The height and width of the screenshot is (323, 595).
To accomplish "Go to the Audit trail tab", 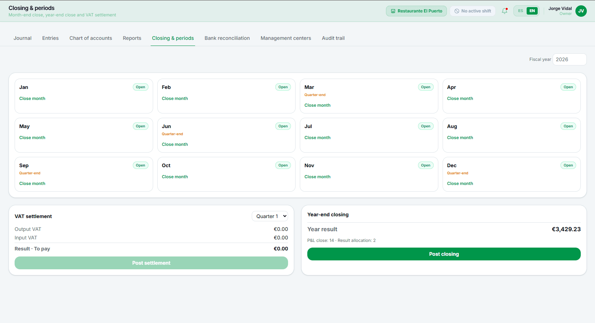I will (333, 38).
